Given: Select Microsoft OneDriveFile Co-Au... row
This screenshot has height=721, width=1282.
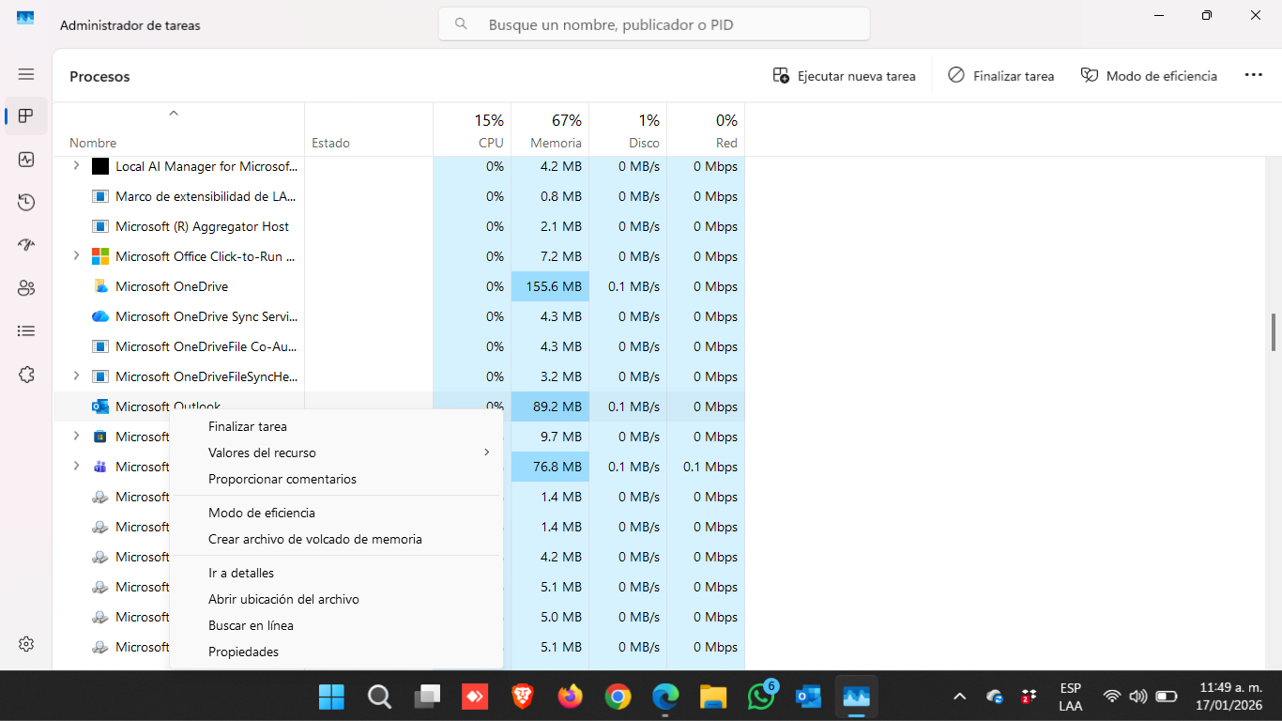Looking at the screenshot, I should tap(399, 346).
